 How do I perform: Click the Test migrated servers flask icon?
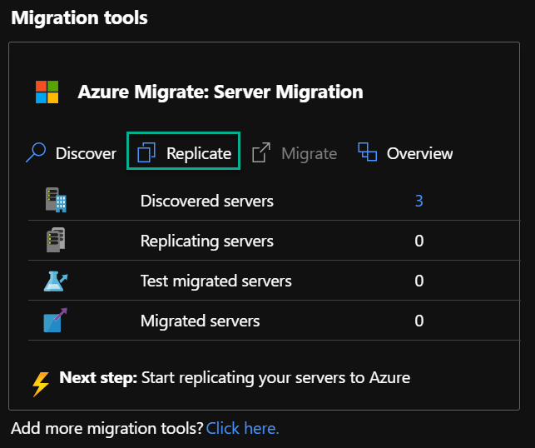pyautogui.click(x=56, y=281)
